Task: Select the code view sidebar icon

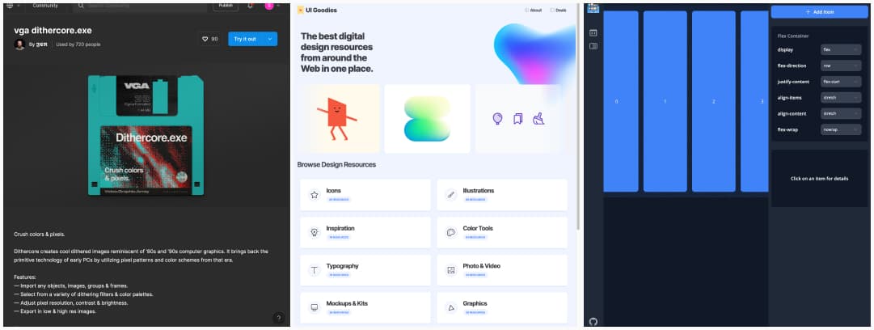Action: [x=593, y=33]
